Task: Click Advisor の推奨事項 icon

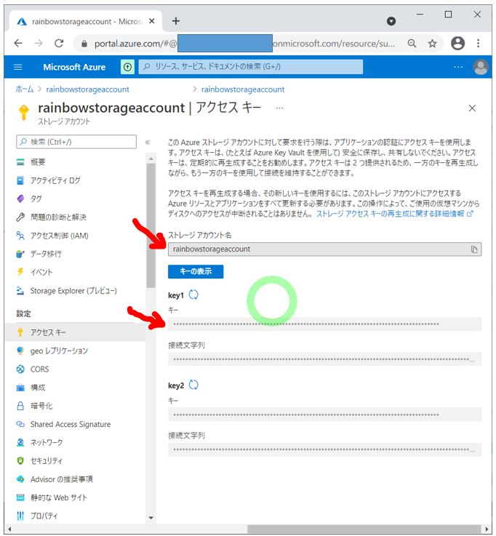Action: [20, 479]
